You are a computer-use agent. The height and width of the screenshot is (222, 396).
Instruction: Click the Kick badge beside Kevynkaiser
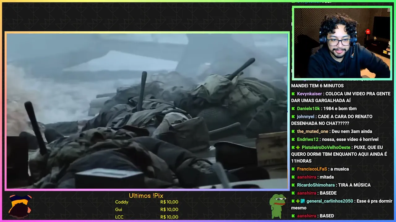point(293,94)
